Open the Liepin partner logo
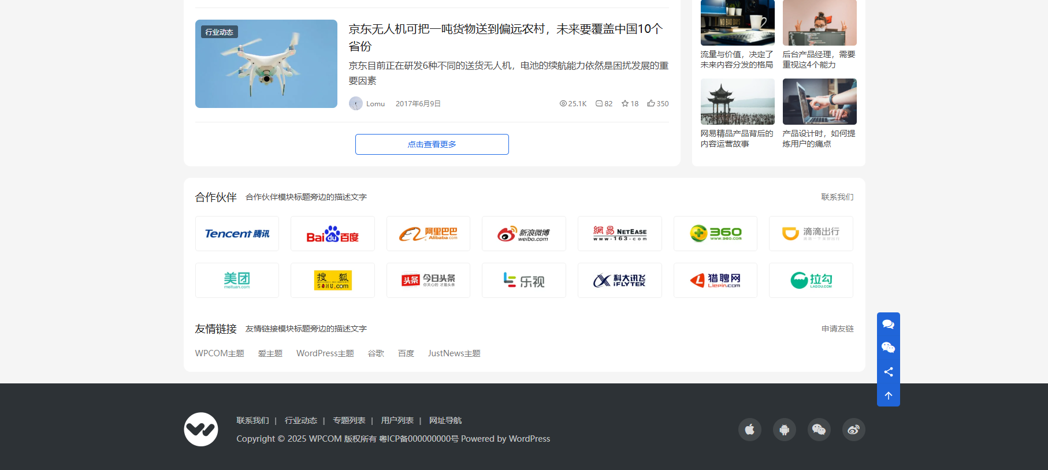 pyautogui.click(x=715, y=280)
